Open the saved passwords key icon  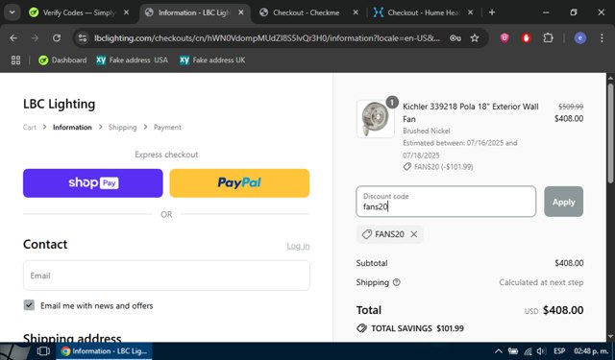[x=455, y=38]
